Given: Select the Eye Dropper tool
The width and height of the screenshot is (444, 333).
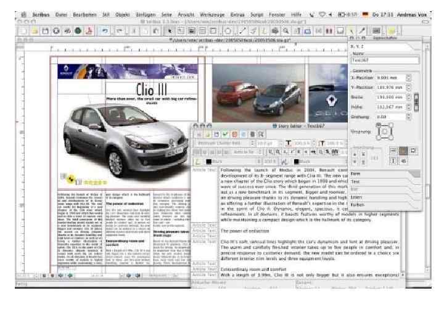Looking at the screenshot, I should pyautogui.click(x=362, y=31).
